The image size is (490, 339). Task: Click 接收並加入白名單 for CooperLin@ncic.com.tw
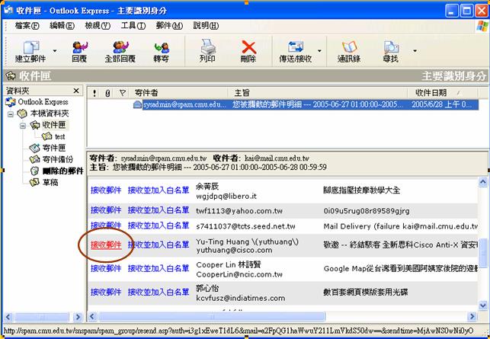[159, 268]
